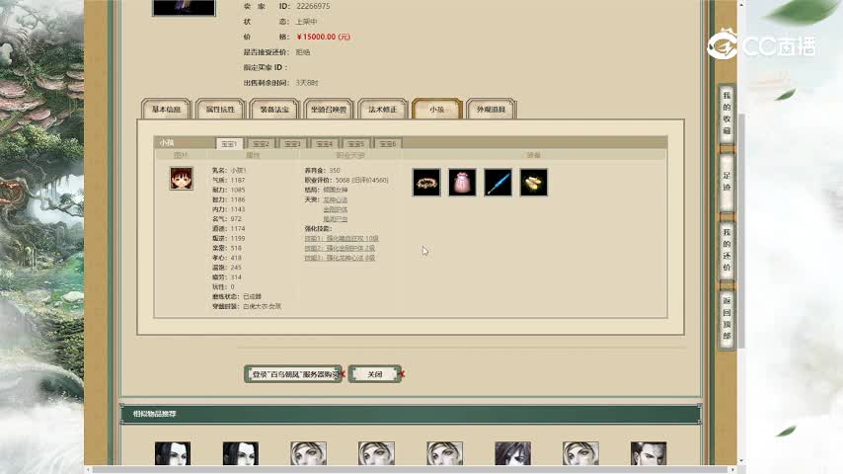Click the 叛逆 value 1199
Viewport: 843px width, 474px height.
click(238, 238)
